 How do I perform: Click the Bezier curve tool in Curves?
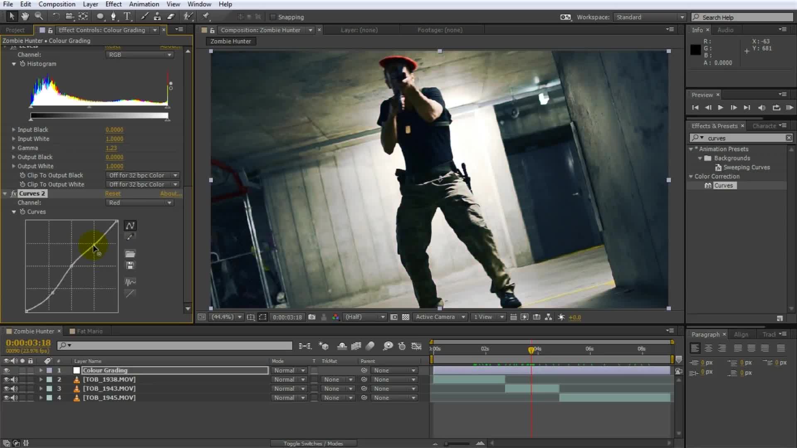[130, 226]
